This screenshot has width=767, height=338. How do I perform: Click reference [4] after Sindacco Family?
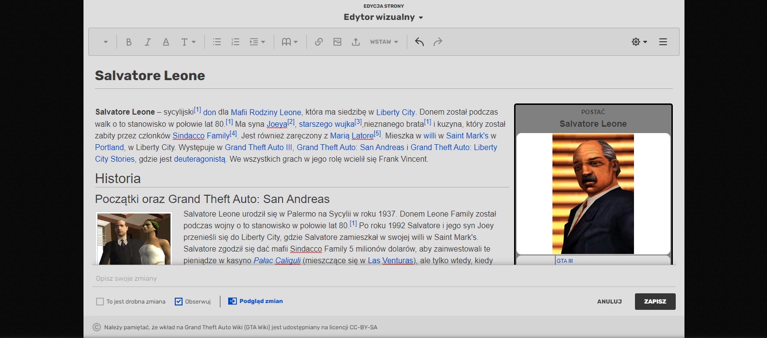point(233,134)
